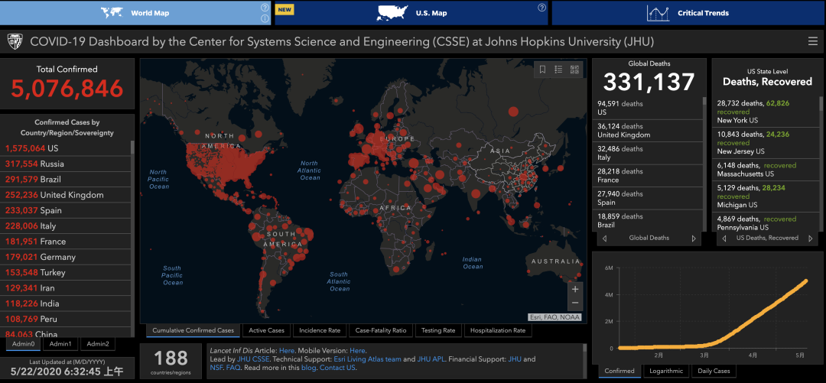Open the Lancet Inf Dis article Here link
Screen dimensions: 826x383
coord(287,350)
